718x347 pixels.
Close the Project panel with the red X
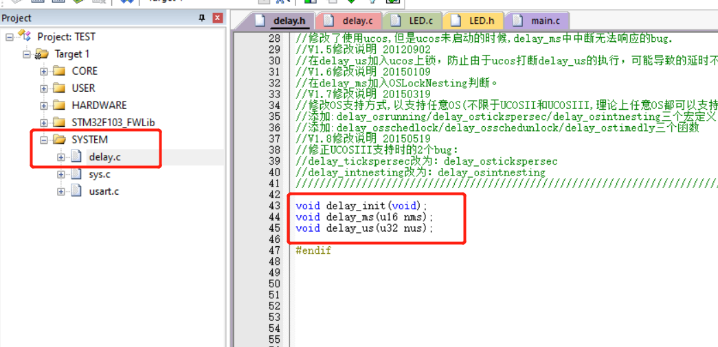tap(218, 19)
